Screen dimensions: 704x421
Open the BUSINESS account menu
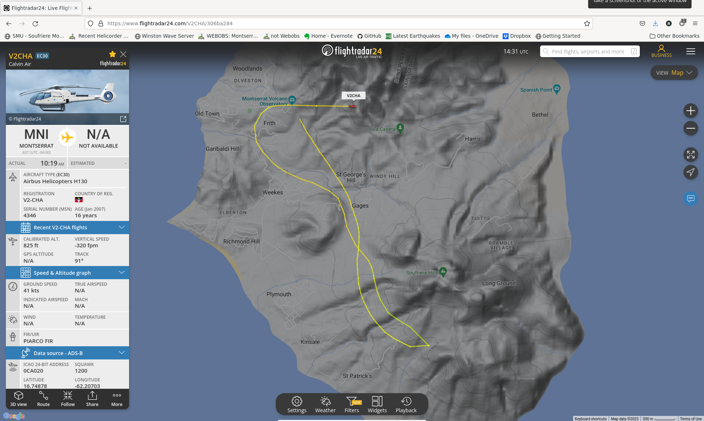[661, 51]
